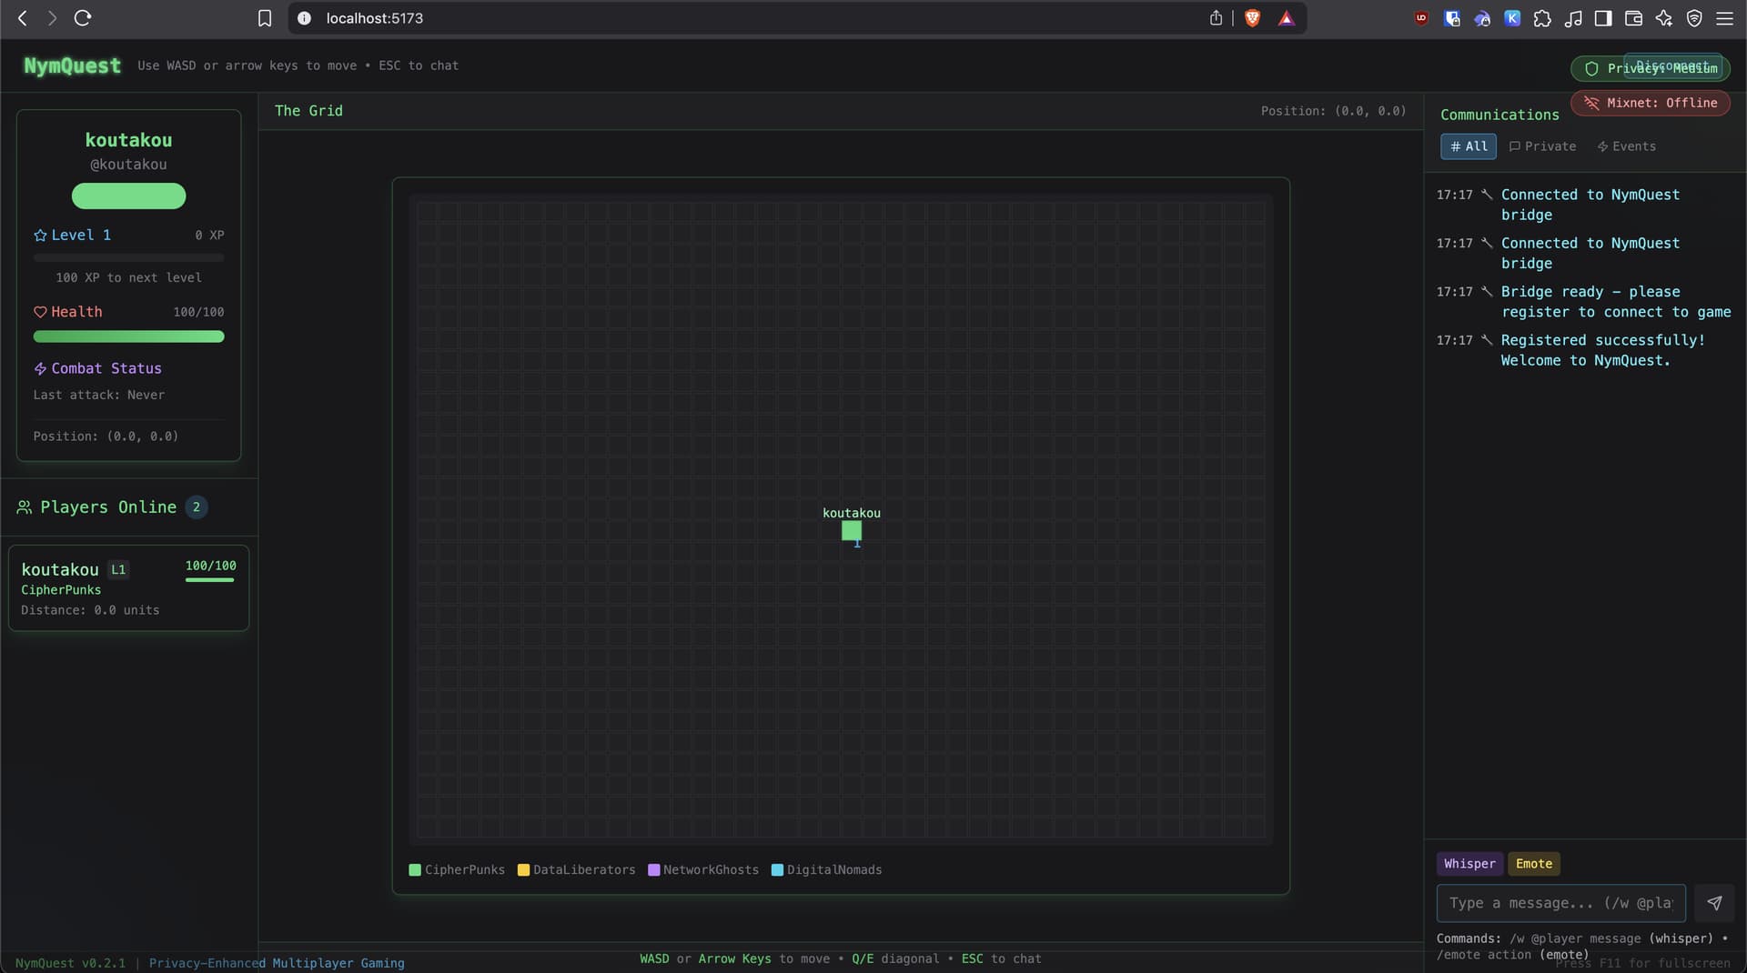Click the browser reload icon
Image resolution: width=1747 pixels, height=973 pixels.
tap(83, 18)
